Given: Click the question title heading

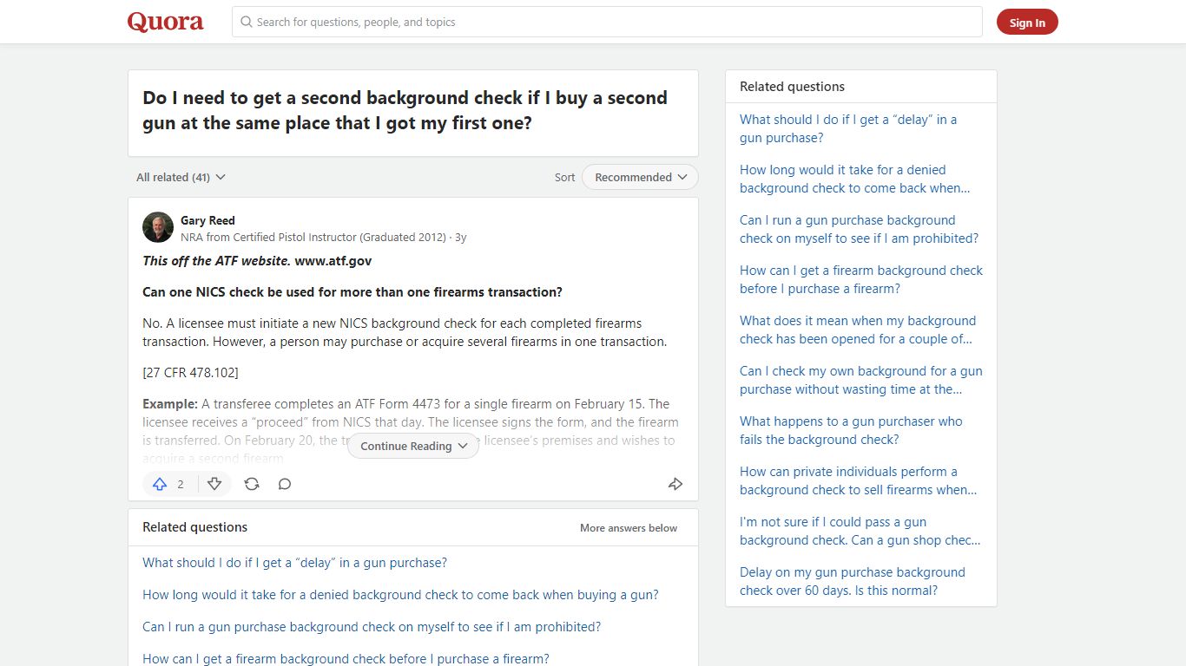Looking at the screenshot, I should [405, 110].
